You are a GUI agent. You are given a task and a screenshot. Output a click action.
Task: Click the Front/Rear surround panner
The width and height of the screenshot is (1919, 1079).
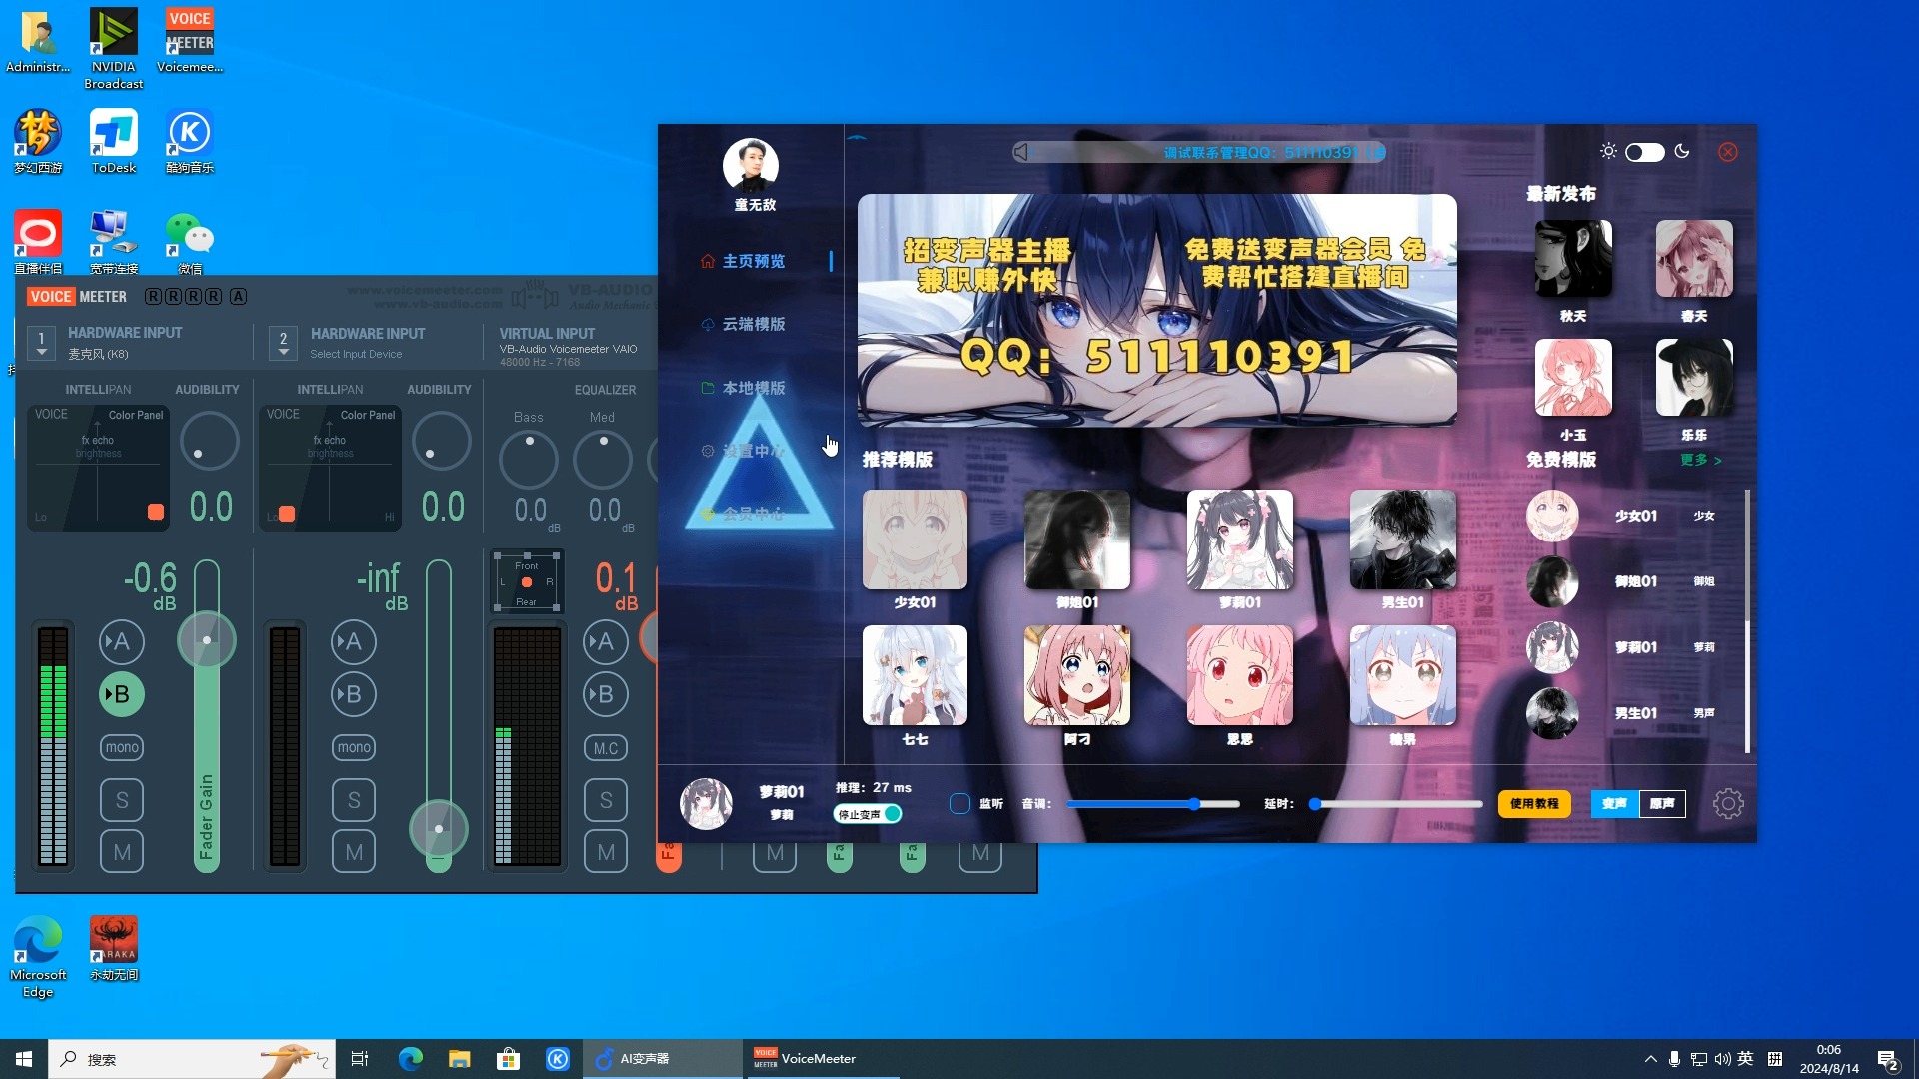tap(527, 582)
